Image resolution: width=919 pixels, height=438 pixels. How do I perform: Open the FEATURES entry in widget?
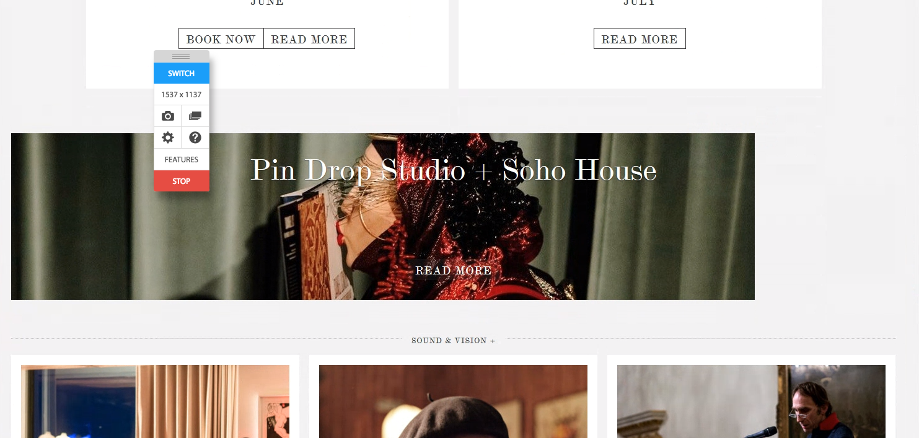182,159
